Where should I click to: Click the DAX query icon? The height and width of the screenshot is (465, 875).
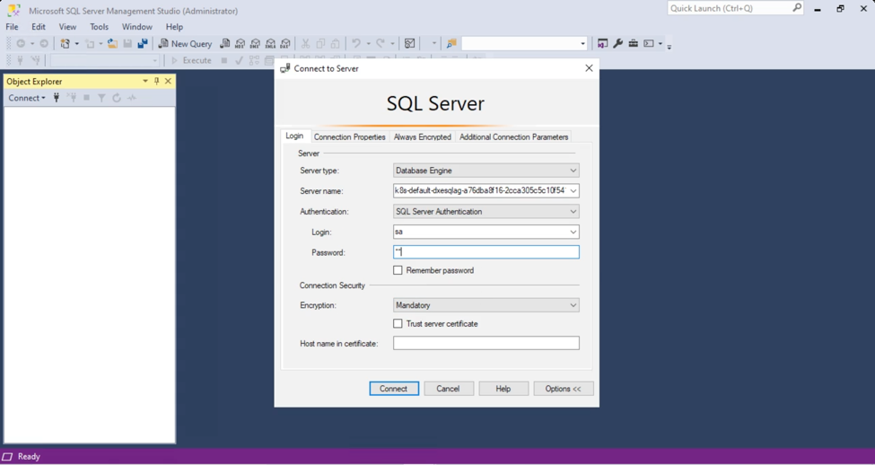tap(285, 44)
